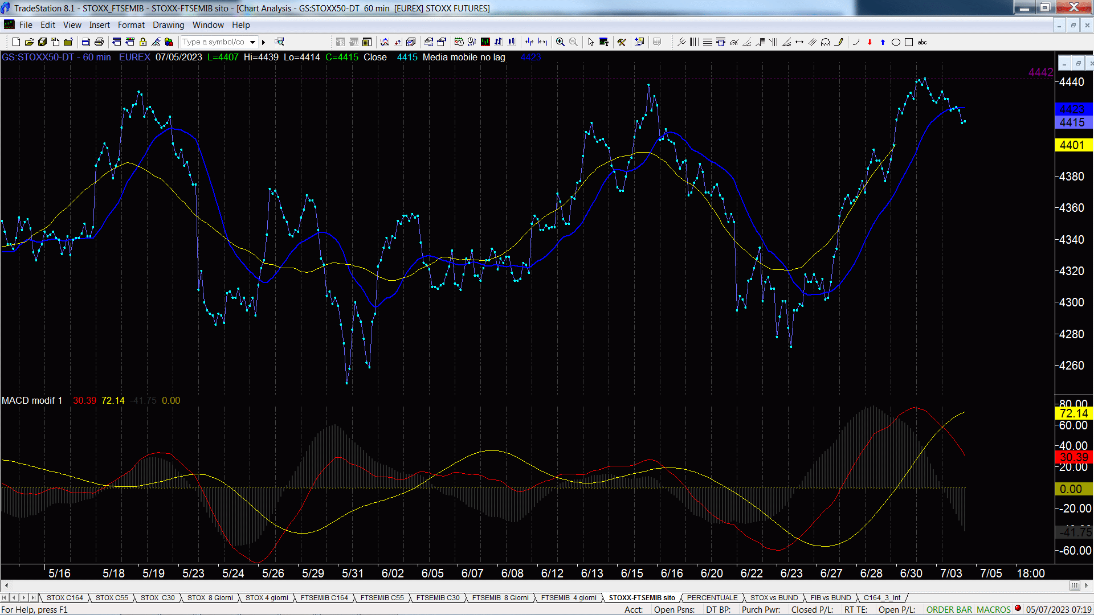Select the abc text tool
This screenshot has width=1094, height=615.
click(922, 42)
